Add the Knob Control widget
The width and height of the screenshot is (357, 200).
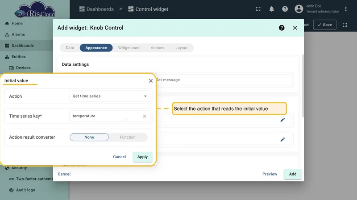[x=293, y=174]
